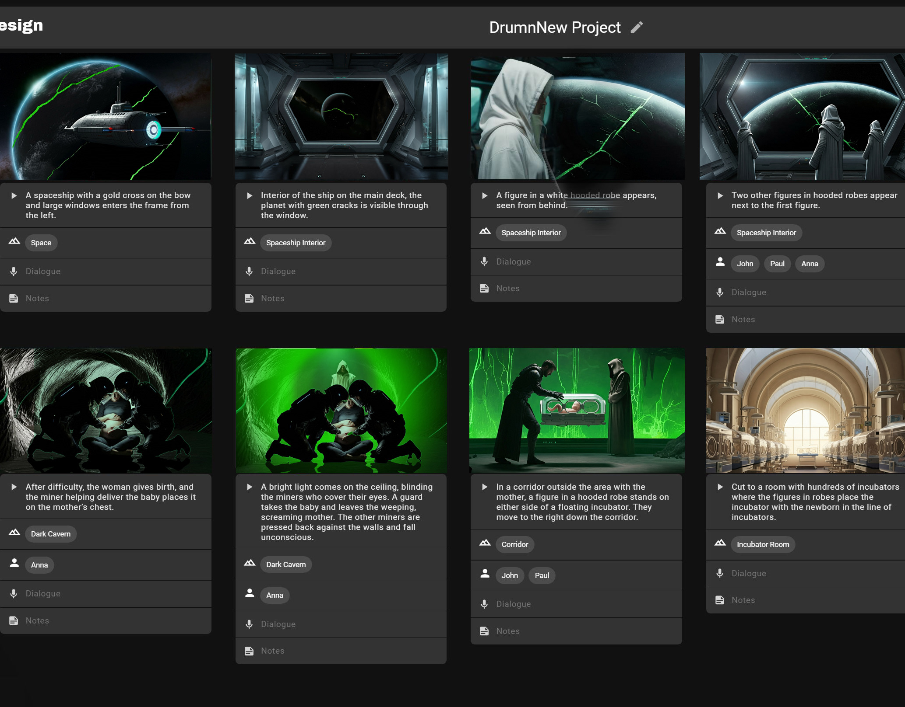Expand the 'Cut to a room with hundreds' description
This screenshot has height=707, width=905.
(x=720, y=487)
